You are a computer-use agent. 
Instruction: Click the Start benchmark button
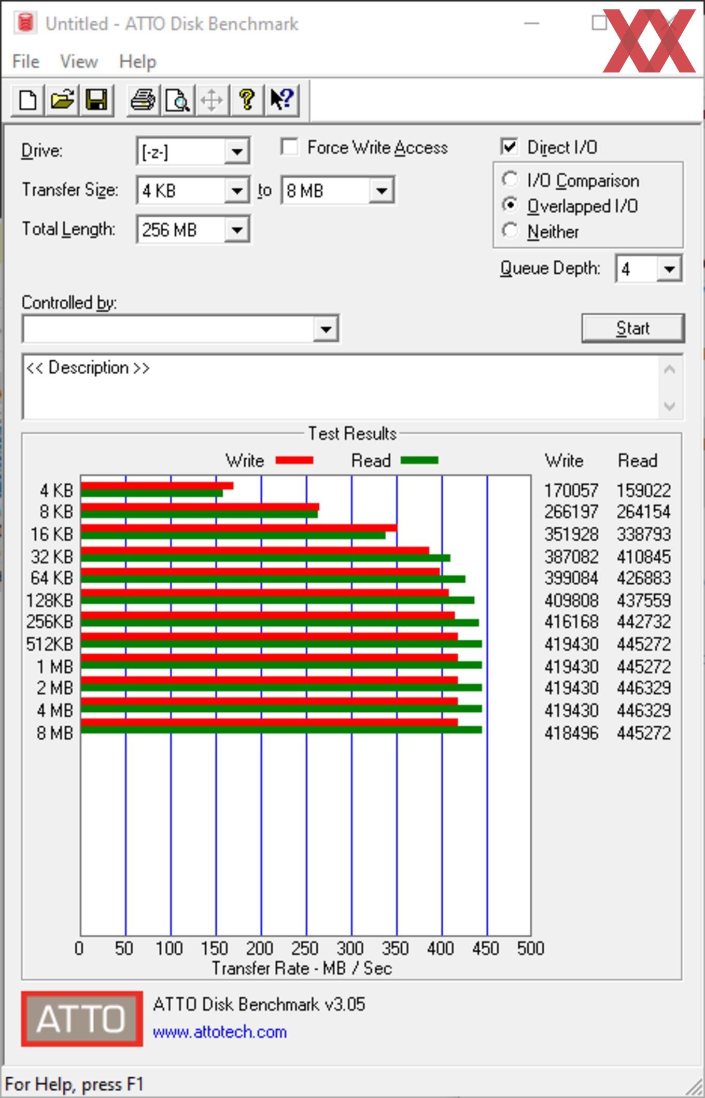(x=633, y=328)
